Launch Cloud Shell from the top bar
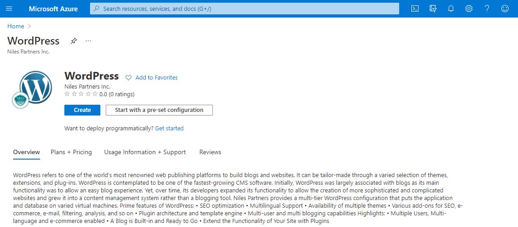The height and width of the screenshot is (227, 518). (x=415, y=9)
